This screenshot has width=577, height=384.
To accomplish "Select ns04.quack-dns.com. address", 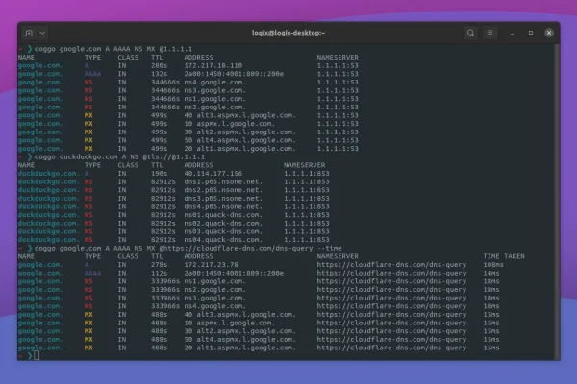I will 223,240.
